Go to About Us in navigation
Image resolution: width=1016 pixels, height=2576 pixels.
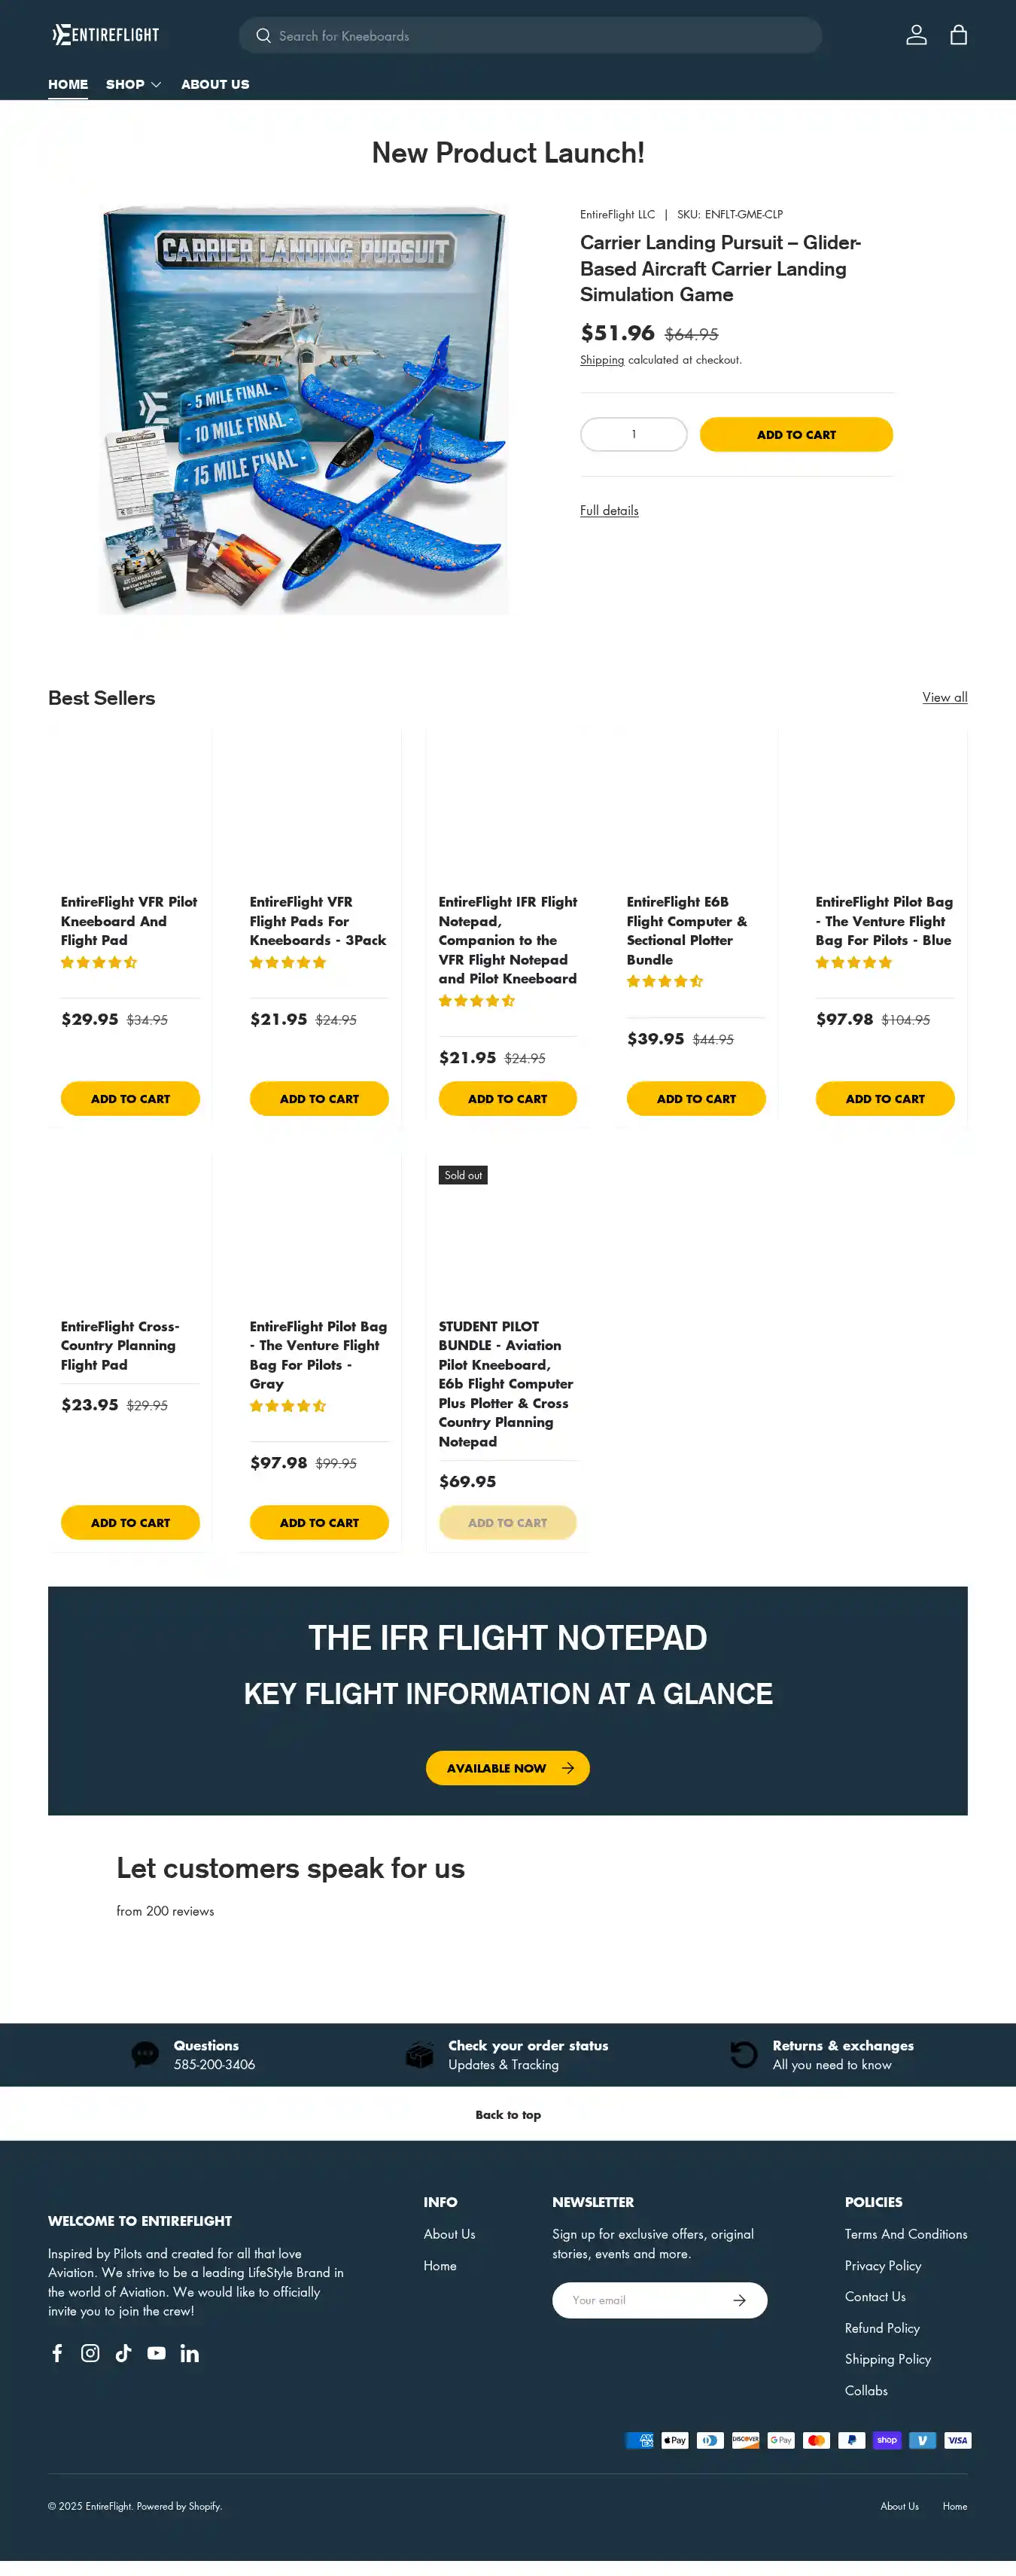click(x=214, y=84)
